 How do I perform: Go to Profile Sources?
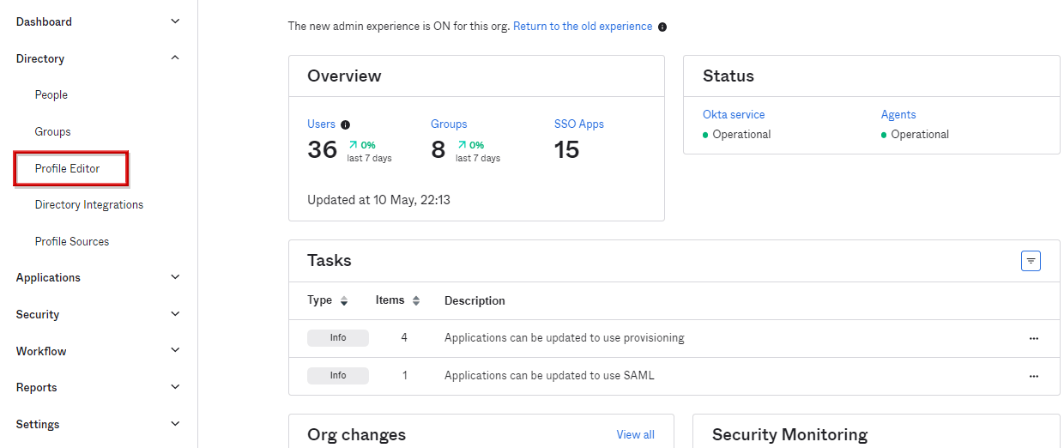(x=72, y=242)
